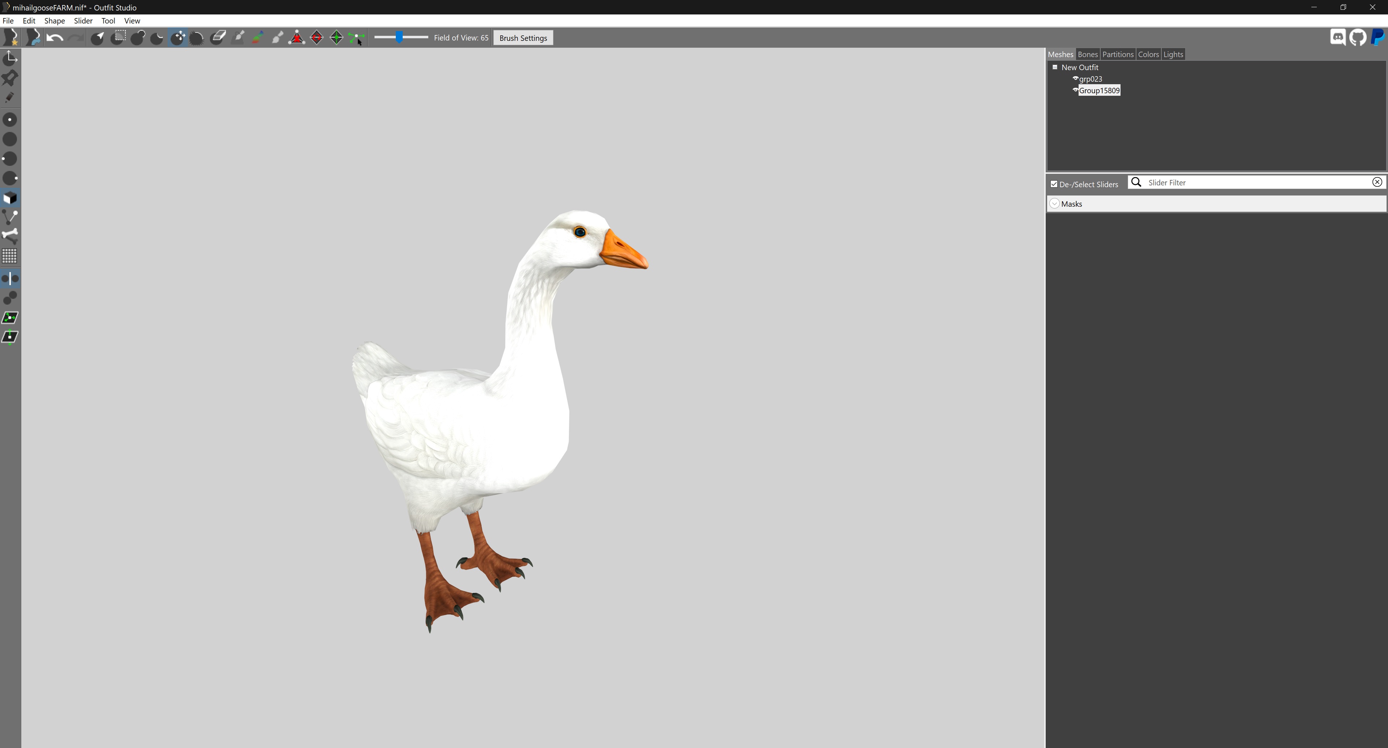Click the Field of View slider handle
The image size is (1388, 748).
point(399,37)
